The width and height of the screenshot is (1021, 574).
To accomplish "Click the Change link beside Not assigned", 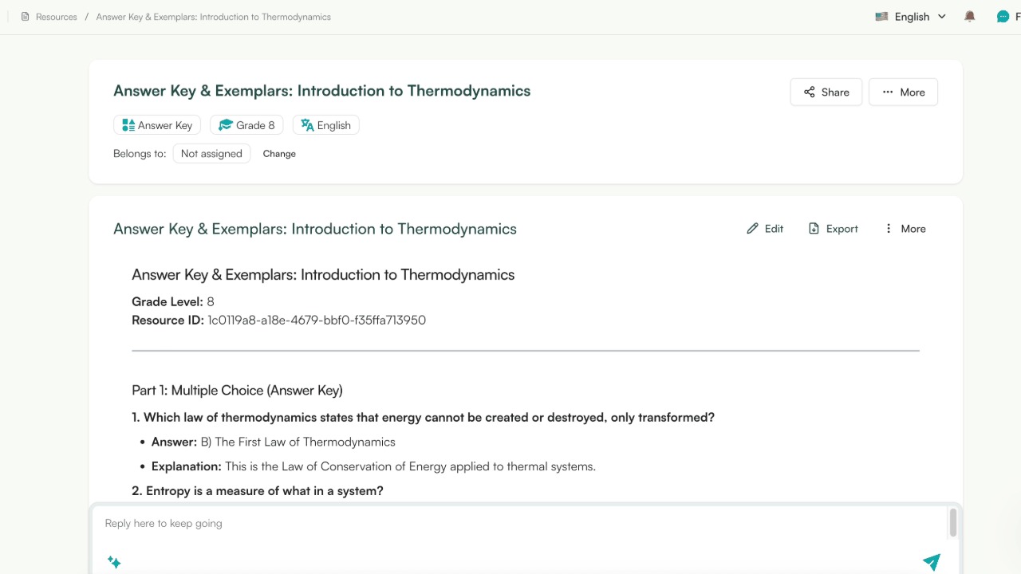I will pos(279,153).
